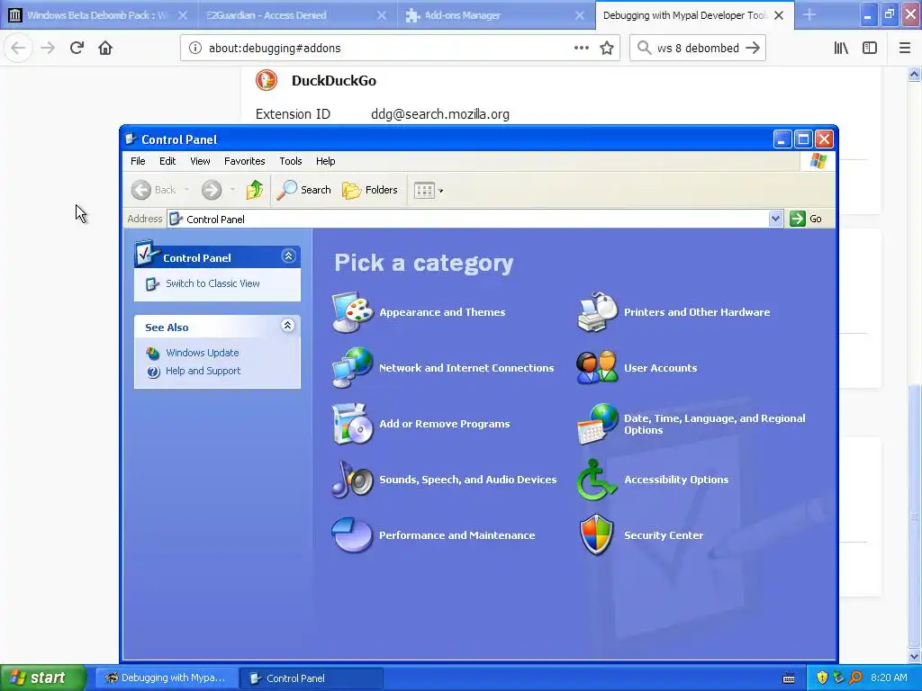Screen dimensions: 922x691
Task: Click the magnifier tray icon
Action: (x=855, y=678)
